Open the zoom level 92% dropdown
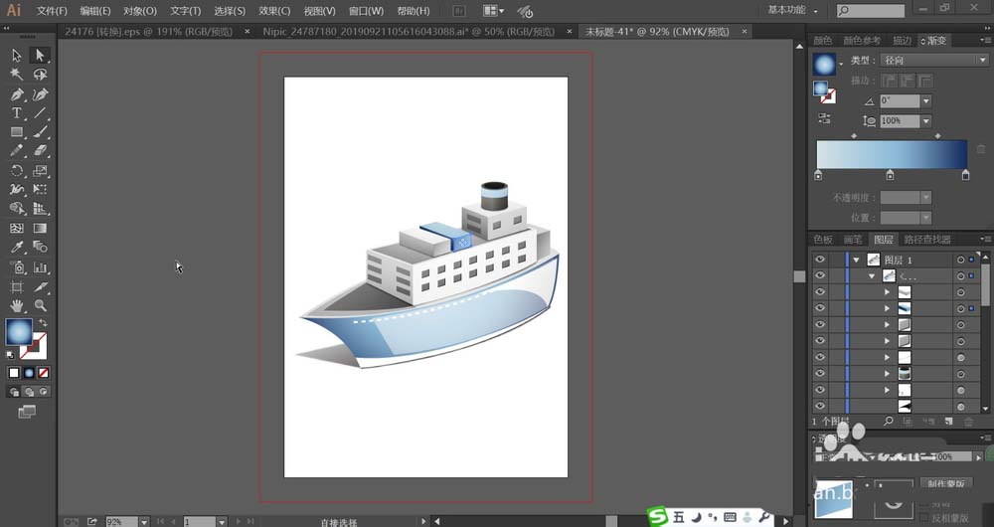Image resolution: width=994 pixels, height=527 pixels. [144, 521]
